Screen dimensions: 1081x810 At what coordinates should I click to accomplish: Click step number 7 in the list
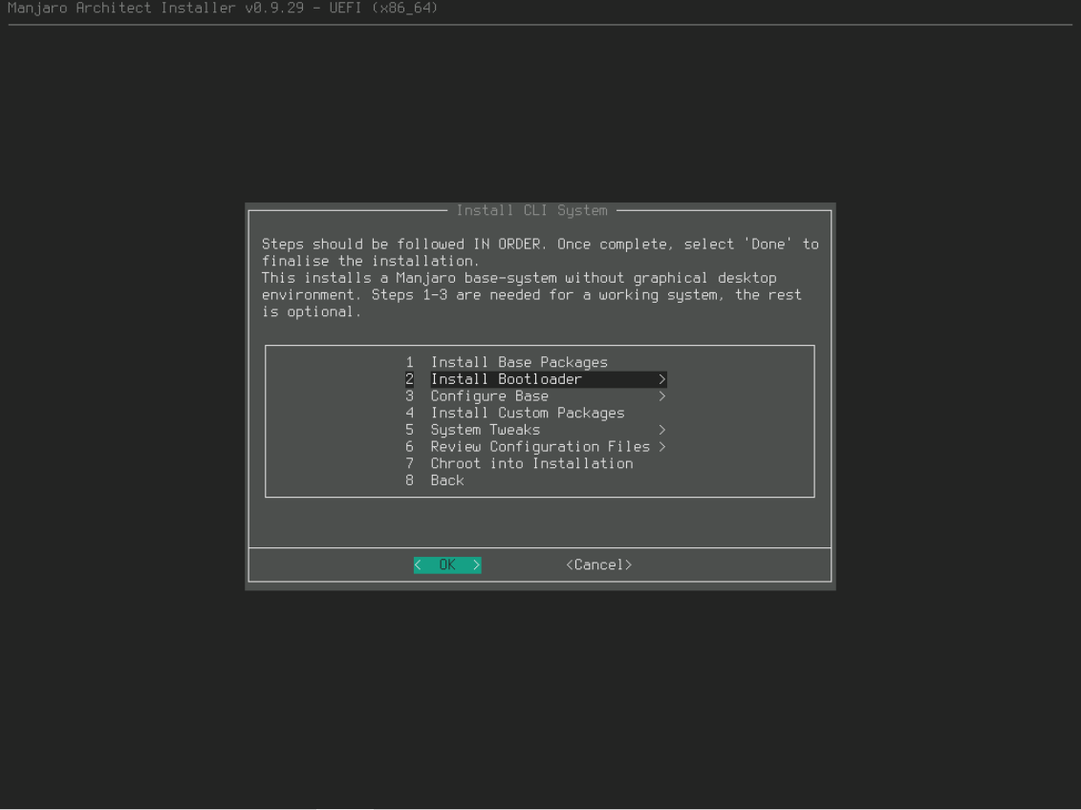tap(409, 463)
